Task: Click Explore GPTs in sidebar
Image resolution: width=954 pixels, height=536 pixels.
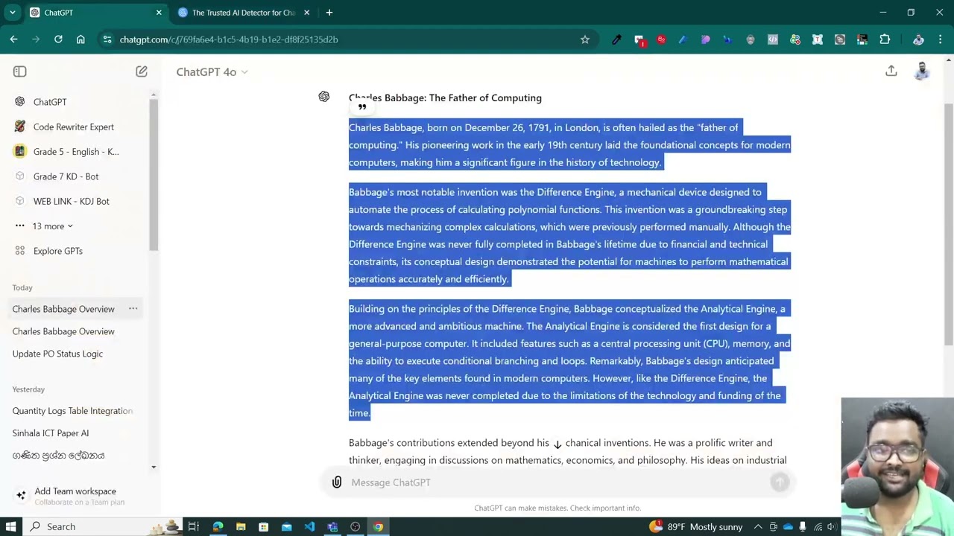Action: pyautogui.click(x=57, y=251)
